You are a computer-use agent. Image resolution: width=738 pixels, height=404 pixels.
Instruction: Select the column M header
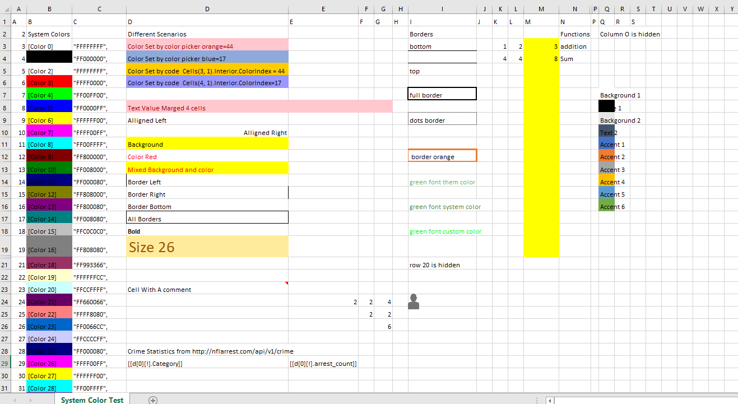(541, 9)
